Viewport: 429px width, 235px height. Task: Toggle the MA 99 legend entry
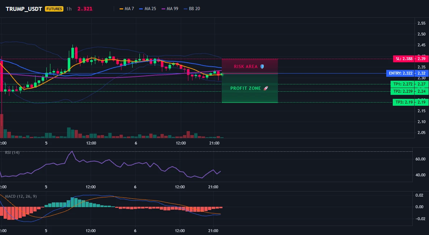[170, 9]
